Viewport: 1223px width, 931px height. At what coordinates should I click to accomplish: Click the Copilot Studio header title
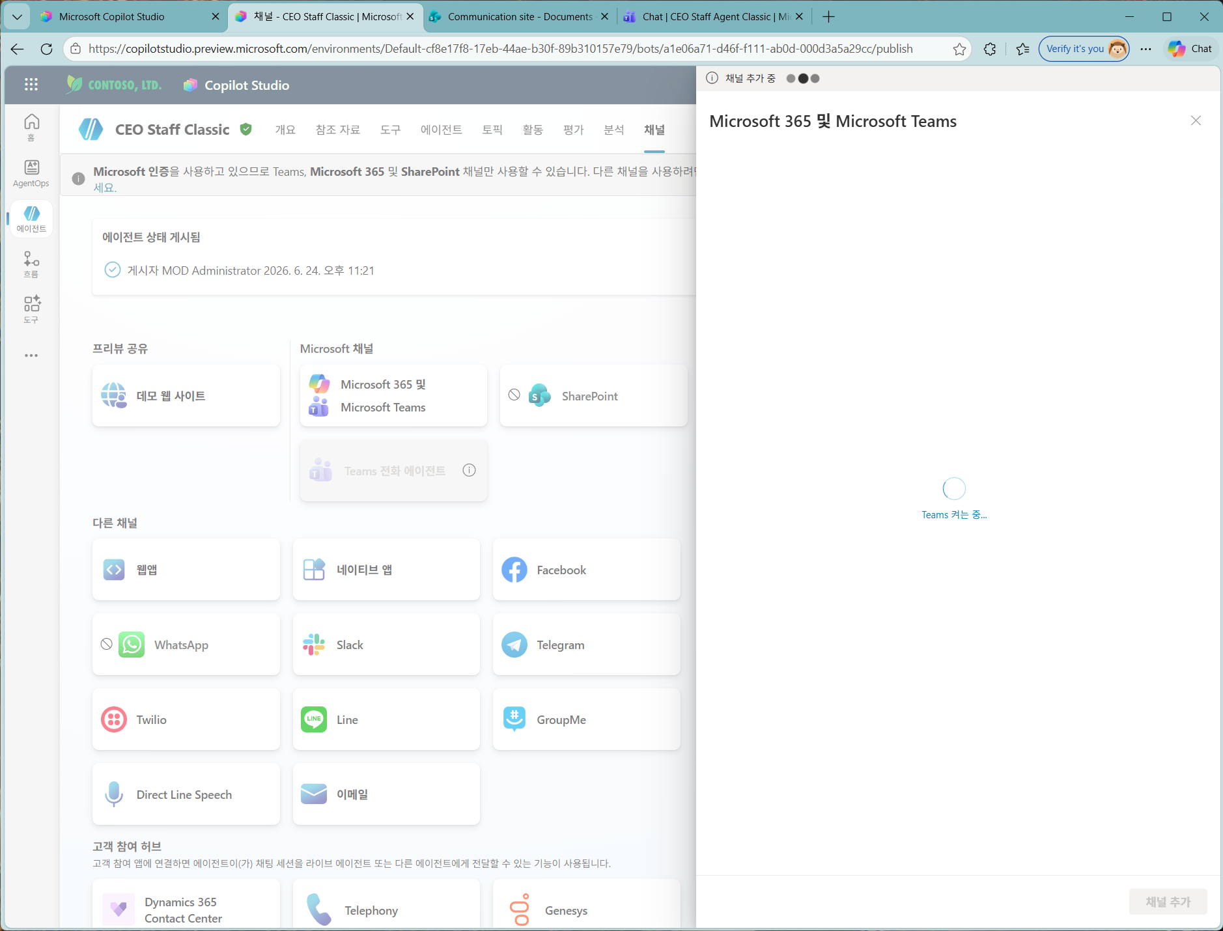pos(247,85)
